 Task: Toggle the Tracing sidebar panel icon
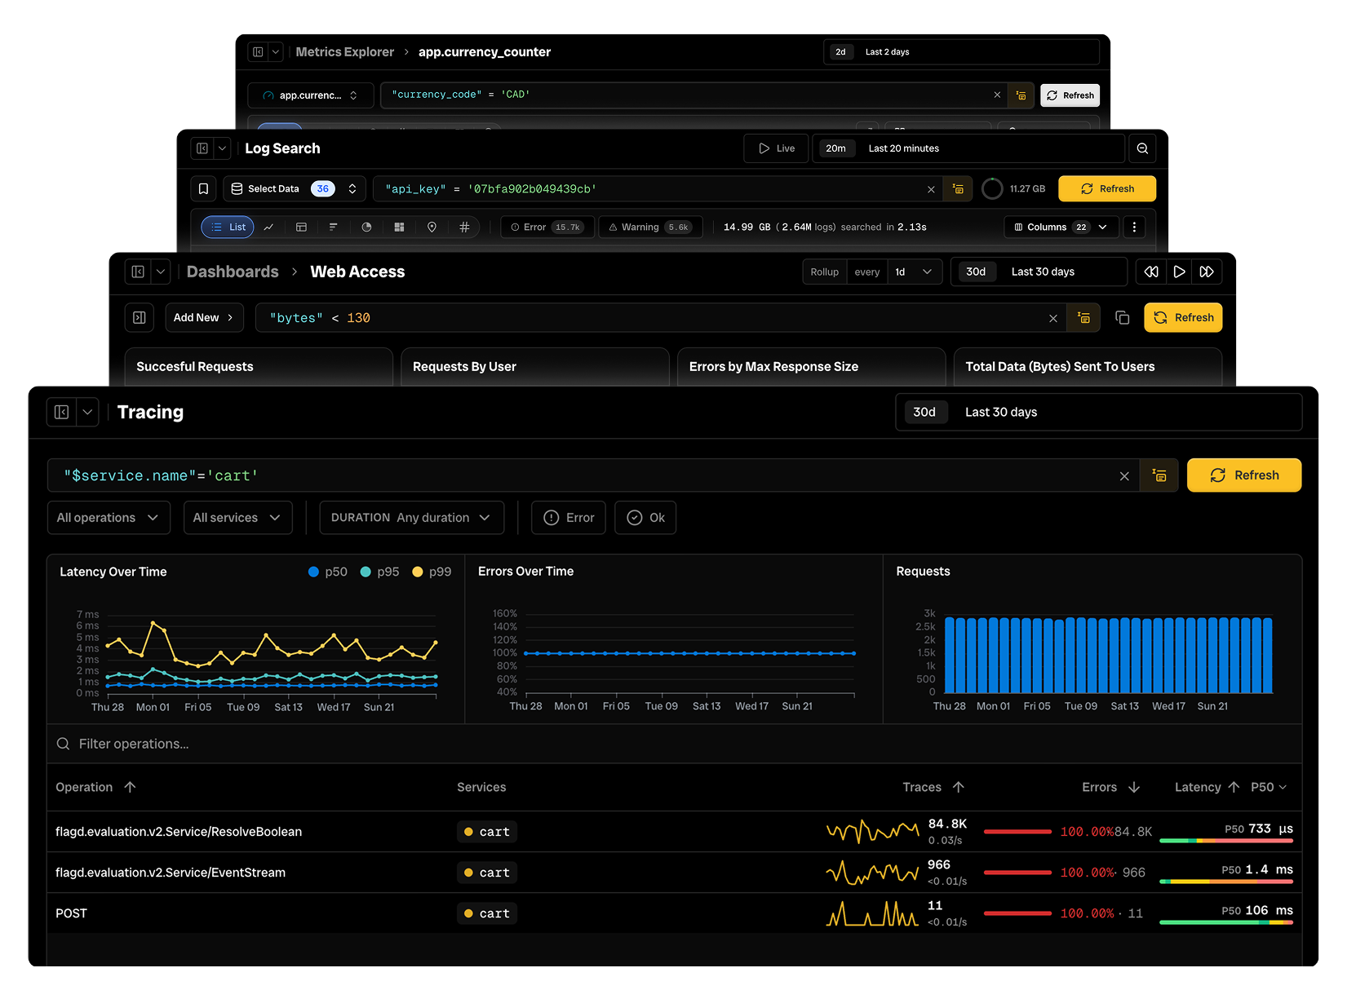click(x=62, y=412)
